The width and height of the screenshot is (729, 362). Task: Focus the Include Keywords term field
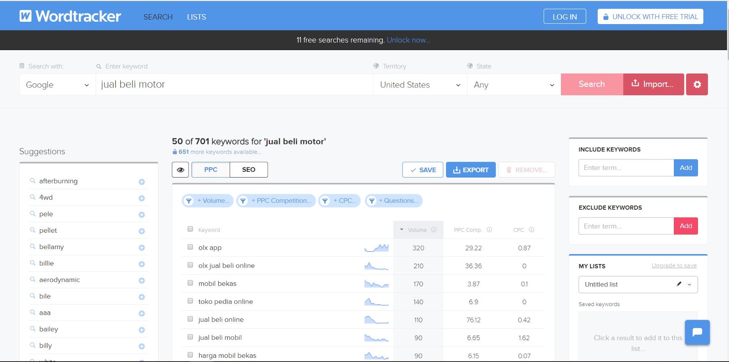(626, 168)
